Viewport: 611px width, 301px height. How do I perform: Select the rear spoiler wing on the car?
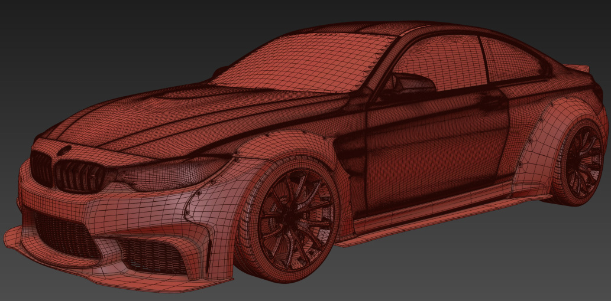point(577,68)
